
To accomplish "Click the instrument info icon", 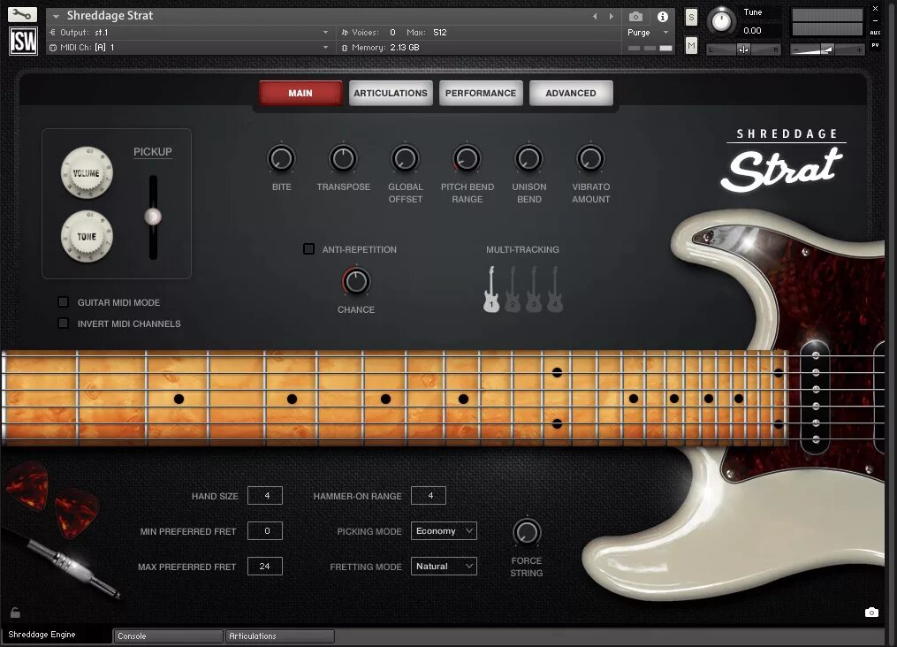I will [x=662, y=16].
